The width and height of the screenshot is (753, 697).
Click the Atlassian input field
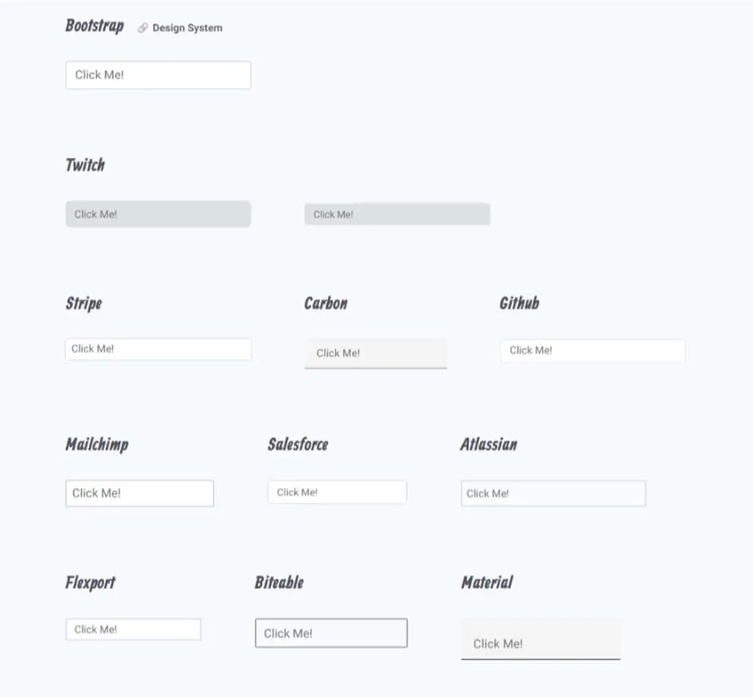[x=553, y=493]
